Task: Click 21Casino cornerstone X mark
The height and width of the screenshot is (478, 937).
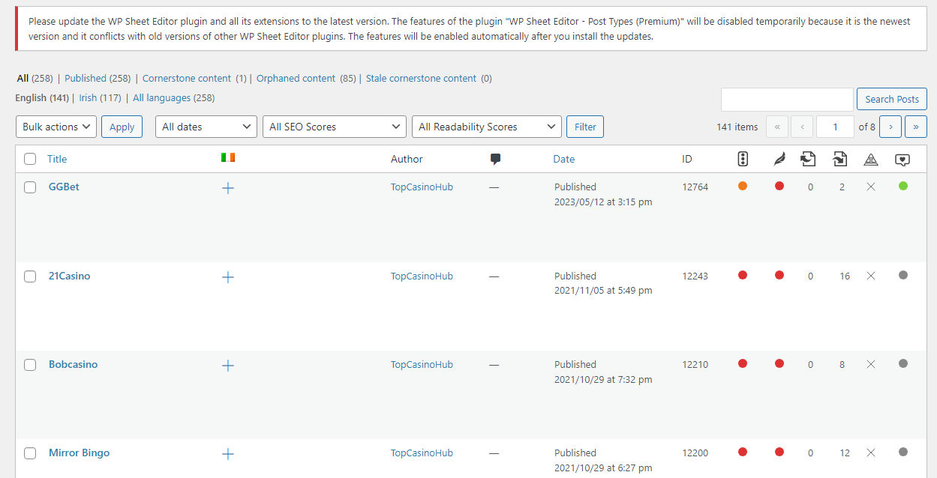Action: (x=871, y=276)
